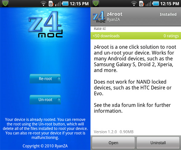
Task: Tap the Version 1.2.0 info text
Action: [x=105, y=132]
